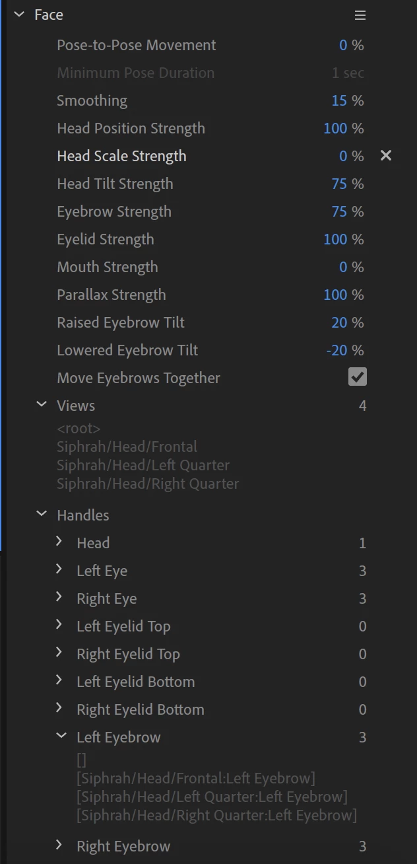Expand the Head handle group
Image resolution: width=417 pixels, height=864 pixels.
[59, 542]
